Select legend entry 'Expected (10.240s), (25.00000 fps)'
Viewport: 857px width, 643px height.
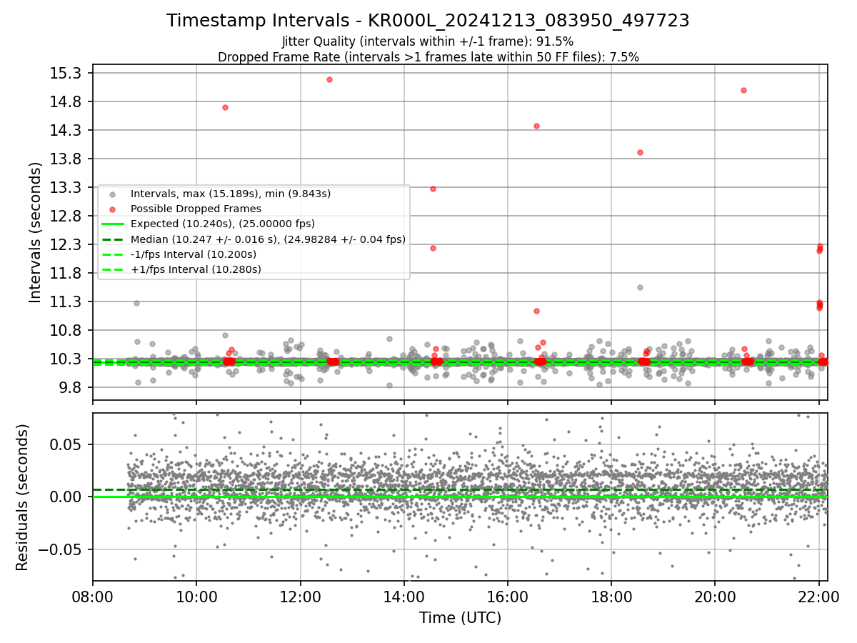(223, 224)
